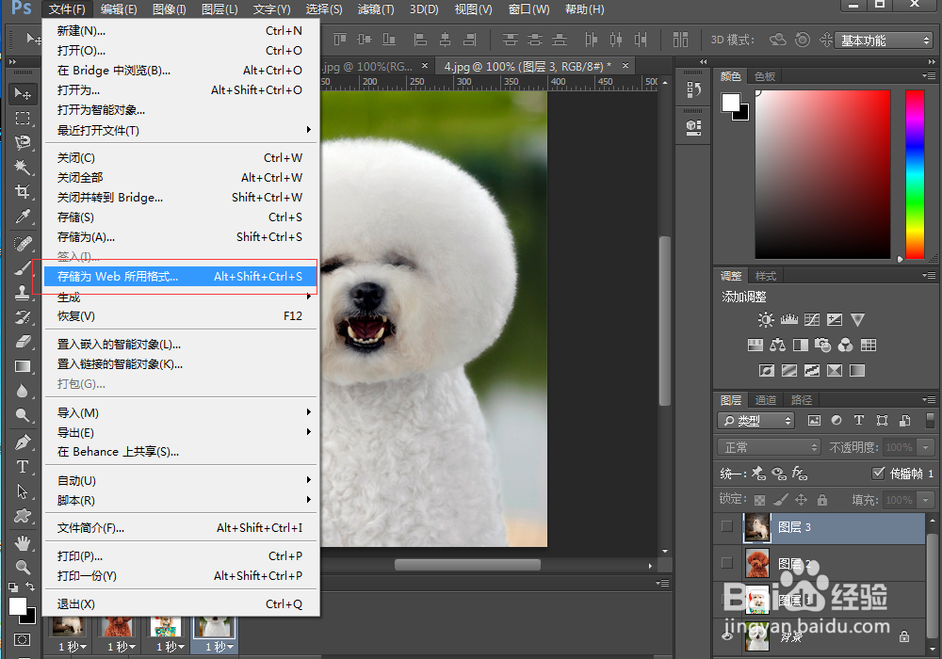The width and height of the screenshot is (942, 659).
Task: Expand the 类型 layer filter dropdown
Action: (755, 421)
